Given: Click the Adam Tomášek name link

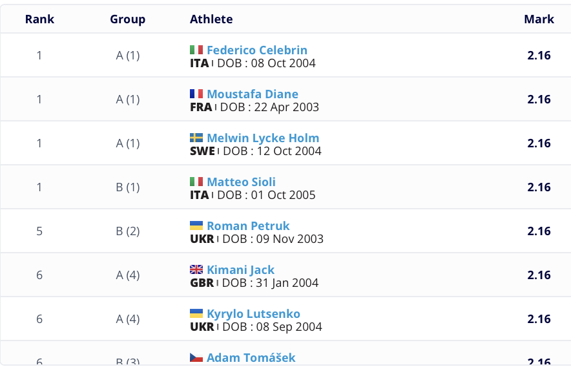Looking at the screenshot, I should click(x=251, y=357).
